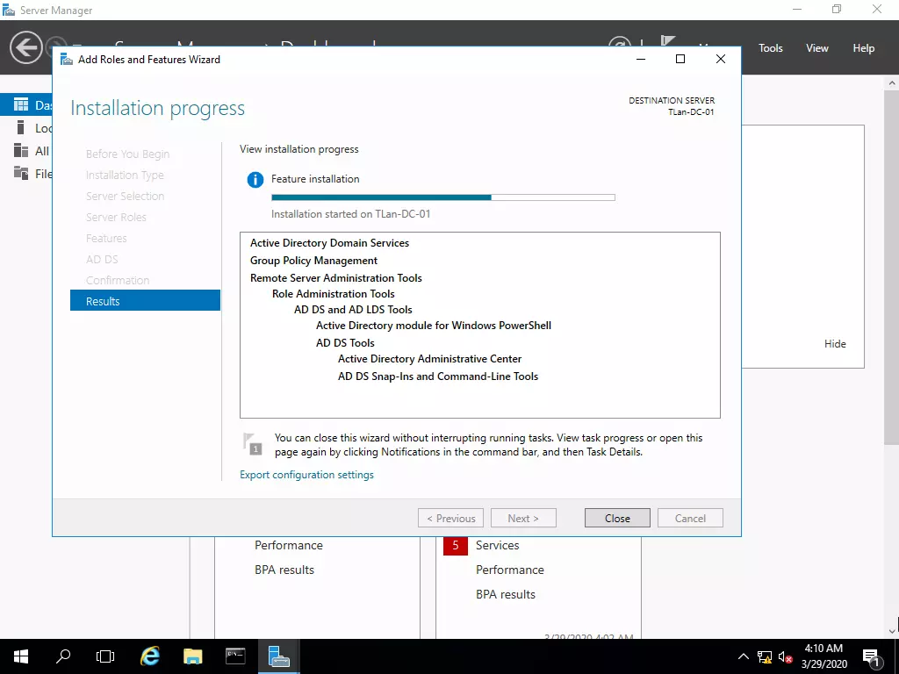Open taskbar search
899x674 pixels.
point(63,656)
